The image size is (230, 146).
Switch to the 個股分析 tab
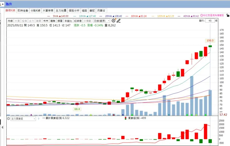coord(74,11)
